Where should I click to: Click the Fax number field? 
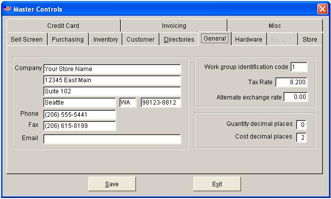pyautogui.click(x=80, y=126)
